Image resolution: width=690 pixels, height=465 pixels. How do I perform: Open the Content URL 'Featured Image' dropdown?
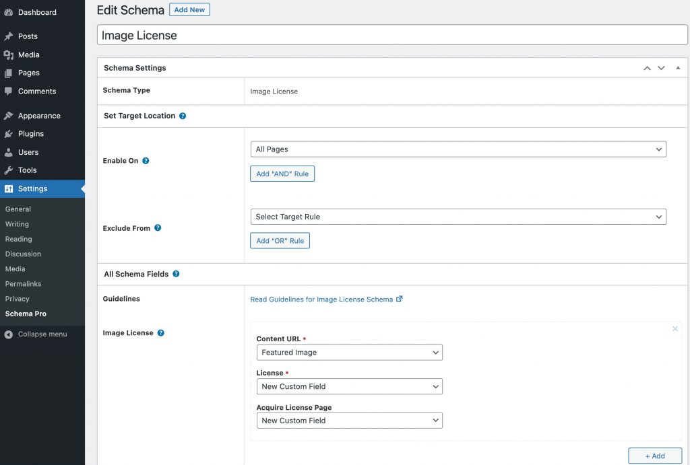point(349,353)
